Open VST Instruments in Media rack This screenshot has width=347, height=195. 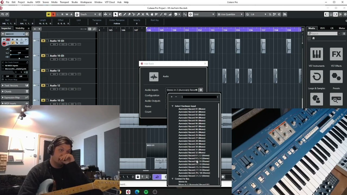pos(317,57)
